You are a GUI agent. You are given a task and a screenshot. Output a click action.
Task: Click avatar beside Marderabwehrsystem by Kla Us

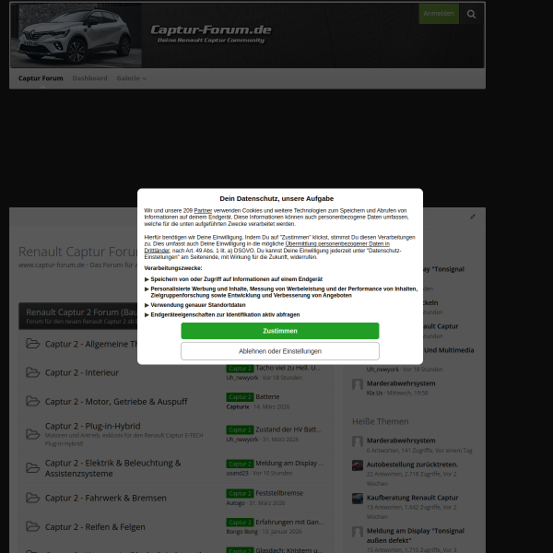pyautogui.click(x=358, y=384)
